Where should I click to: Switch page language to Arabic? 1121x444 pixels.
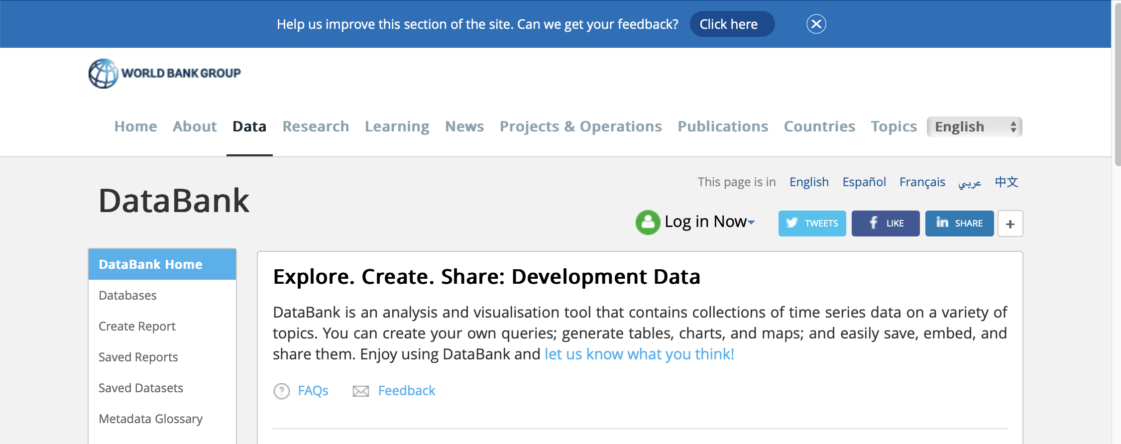[970, 183]
